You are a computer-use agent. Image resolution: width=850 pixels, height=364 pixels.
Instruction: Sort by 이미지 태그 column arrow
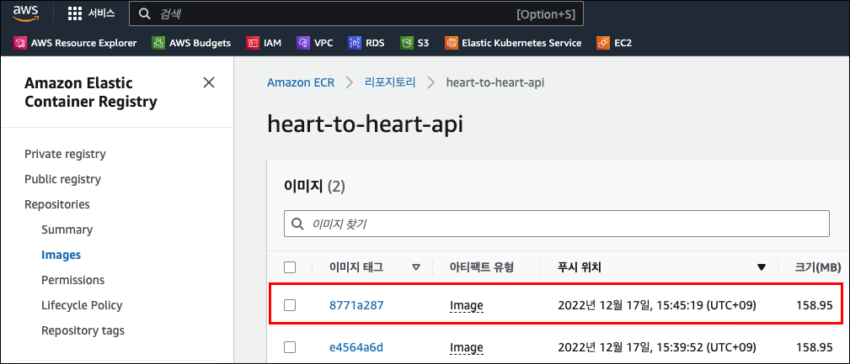coord(416,267)
